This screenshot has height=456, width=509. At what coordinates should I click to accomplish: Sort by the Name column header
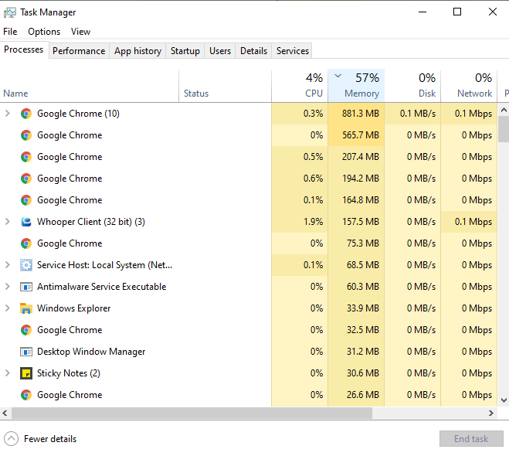point(90,86)
